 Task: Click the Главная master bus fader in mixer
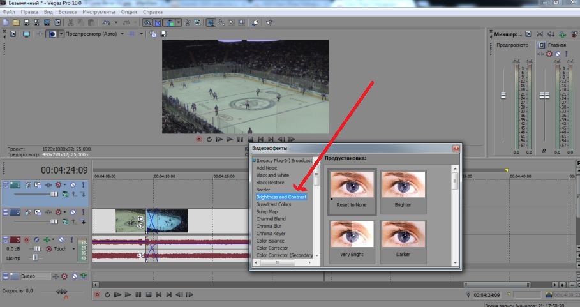pyautogui.click(x=544, y=96)
